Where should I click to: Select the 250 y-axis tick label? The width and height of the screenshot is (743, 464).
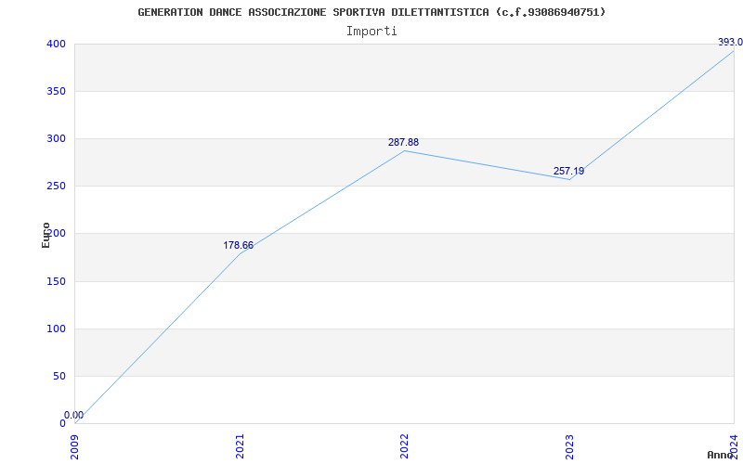point(56,187)
